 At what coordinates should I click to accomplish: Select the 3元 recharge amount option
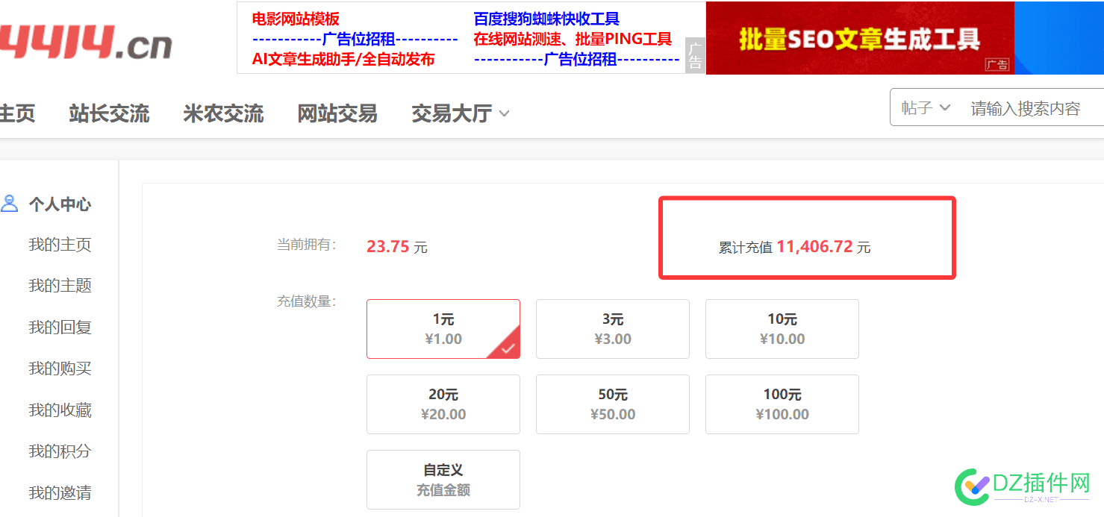613,329
